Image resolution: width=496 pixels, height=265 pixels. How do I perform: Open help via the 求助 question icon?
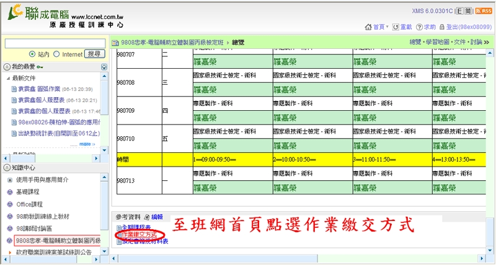click(x=418, y=27)
